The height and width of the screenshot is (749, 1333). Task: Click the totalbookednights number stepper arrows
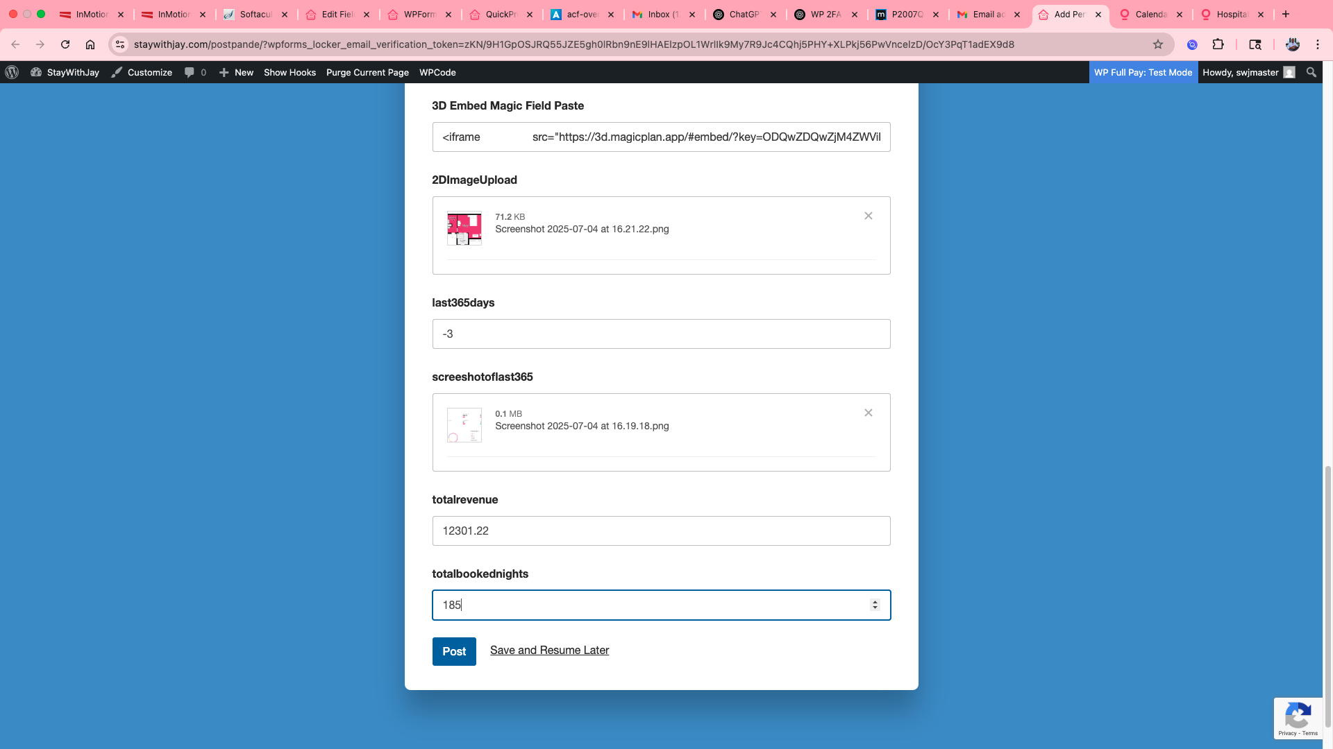(x=875, y=605)
